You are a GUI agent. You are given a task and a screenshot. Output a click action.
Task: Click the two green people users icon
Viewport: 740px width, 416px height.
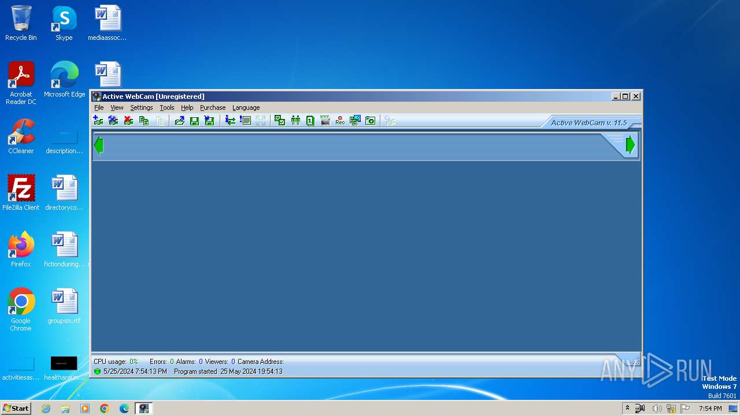tap(295, 120)
